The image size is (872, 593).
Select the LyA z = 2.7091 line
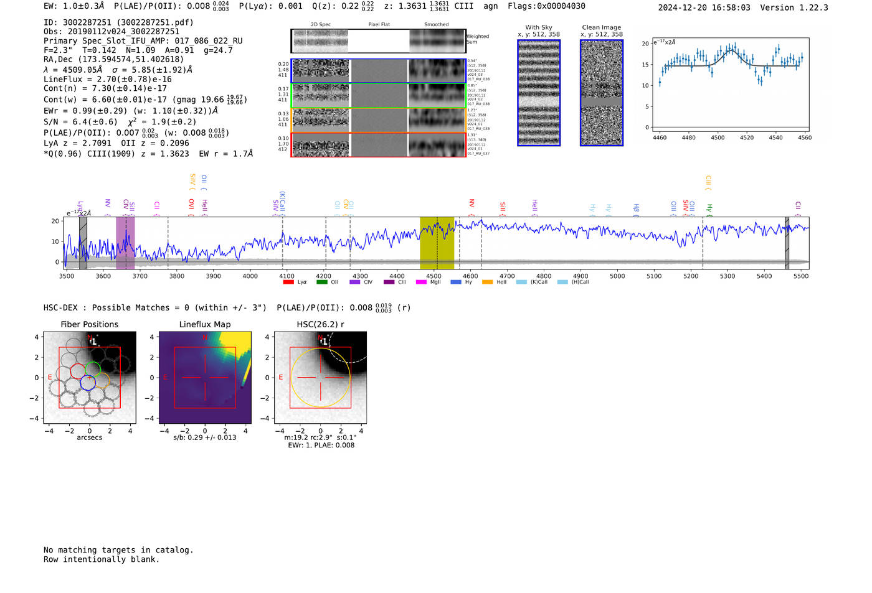click(x=116, y=143)
